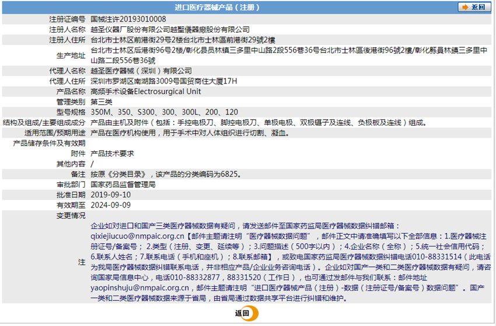496x326 pixels.
Task: Select management class value 第三类
Action: (x=101, y=102)
